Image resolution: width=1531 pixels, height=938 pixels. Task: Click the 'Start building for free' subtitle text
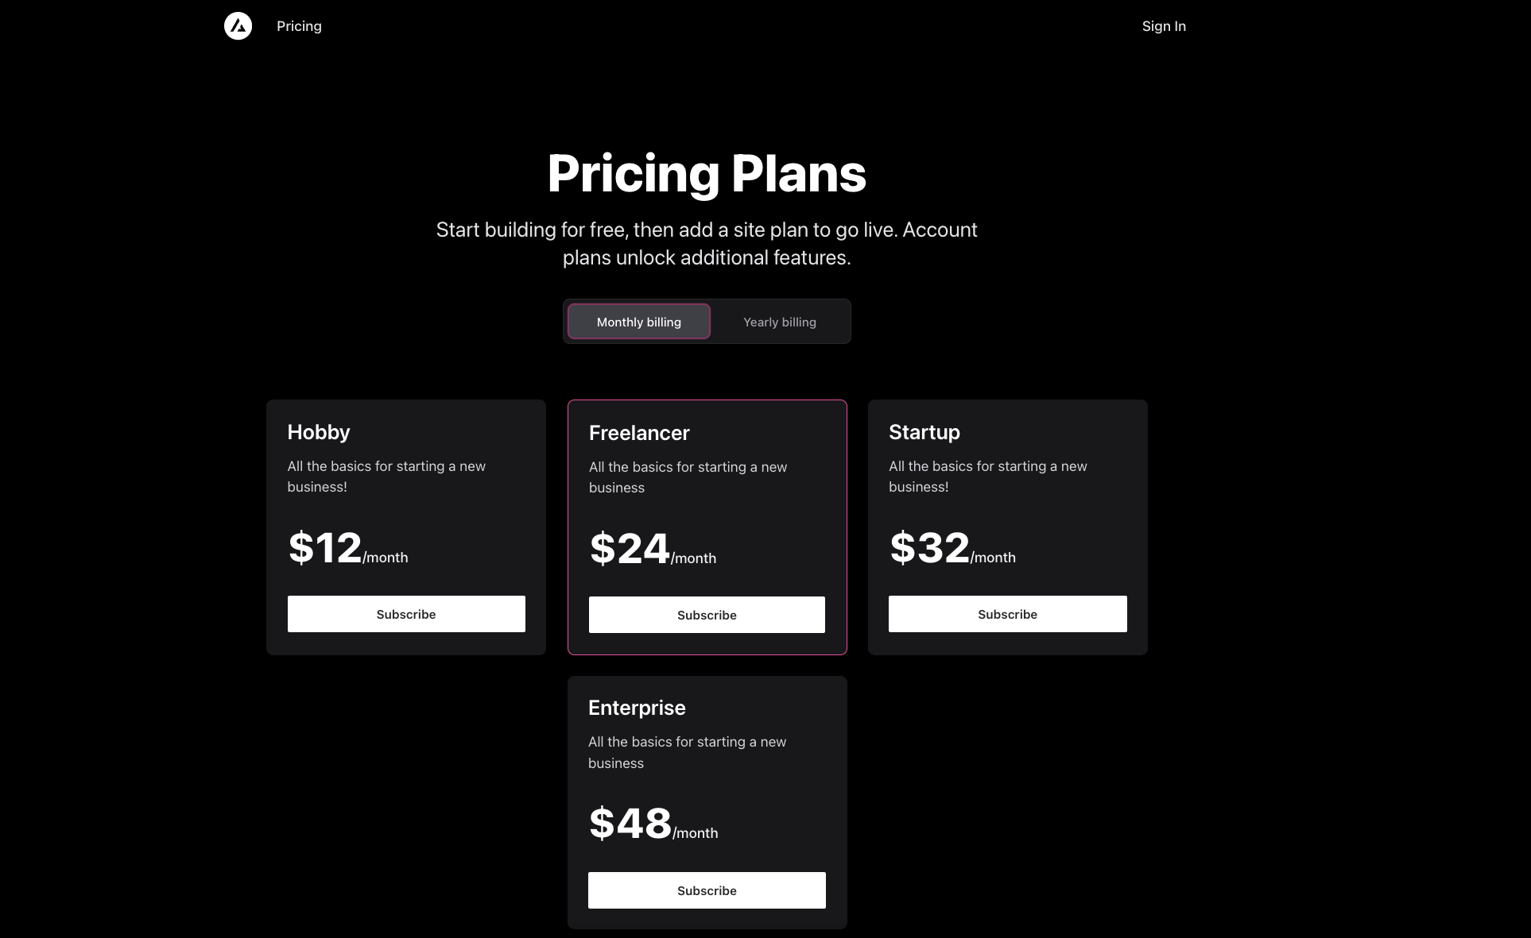[707, 243]
